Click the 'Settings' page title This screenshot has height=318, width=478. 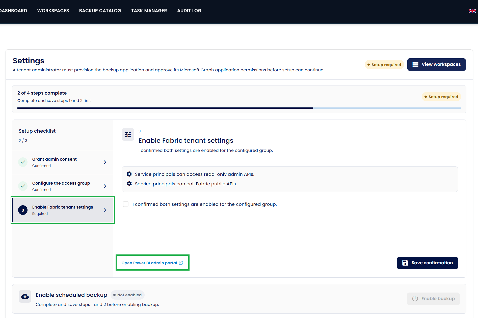[x=29, y=61]
